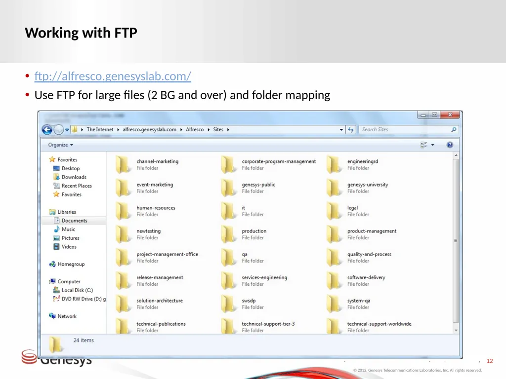Select the second Favorites item under Recent Places
Image resolution: width=506 pixels, height=379 pixels.
[67, 194]
